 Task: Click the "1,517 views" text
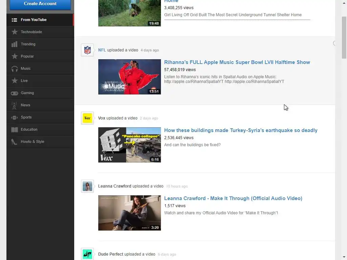pyautogui.click(x=175, y=206)
